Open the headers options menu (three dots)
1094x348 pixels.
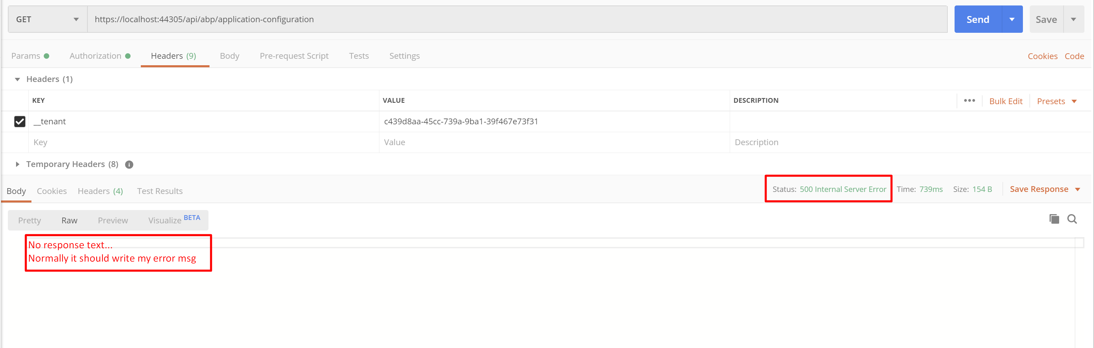[970, 101]
